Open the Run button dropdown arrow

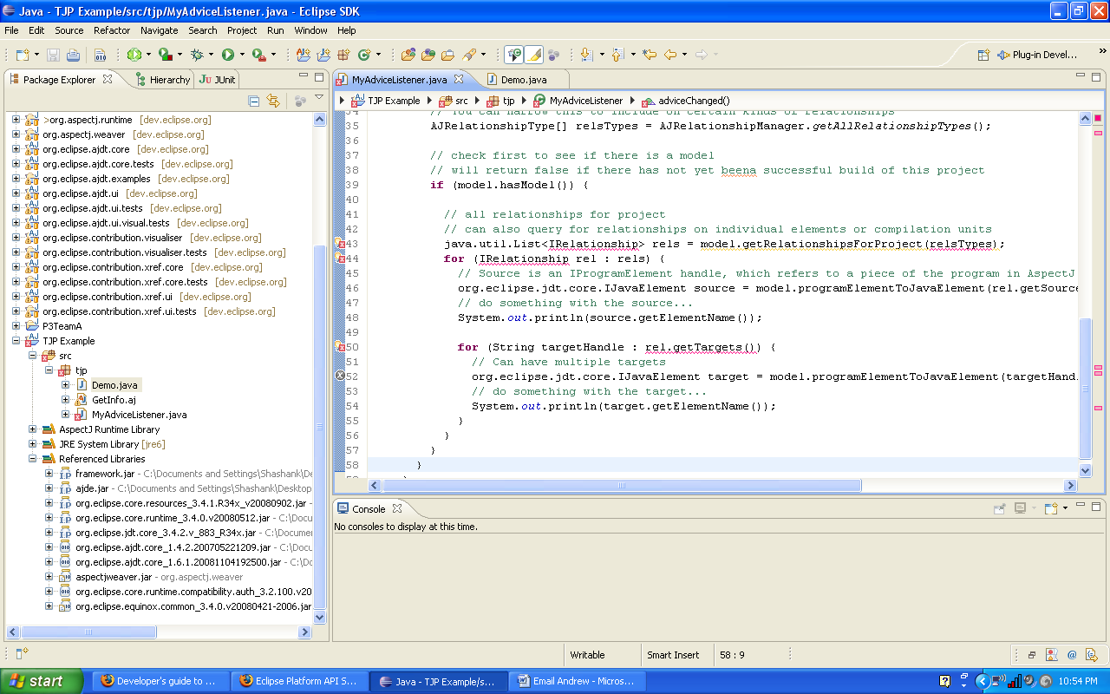tap(242, 55)
